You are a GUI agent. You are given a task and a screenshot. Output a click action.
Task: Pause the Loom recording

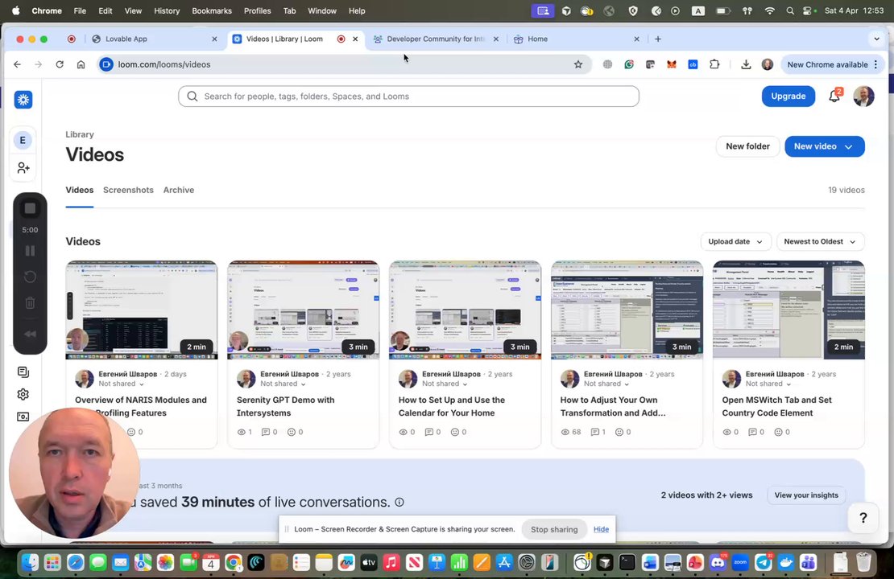click(31, 251)
